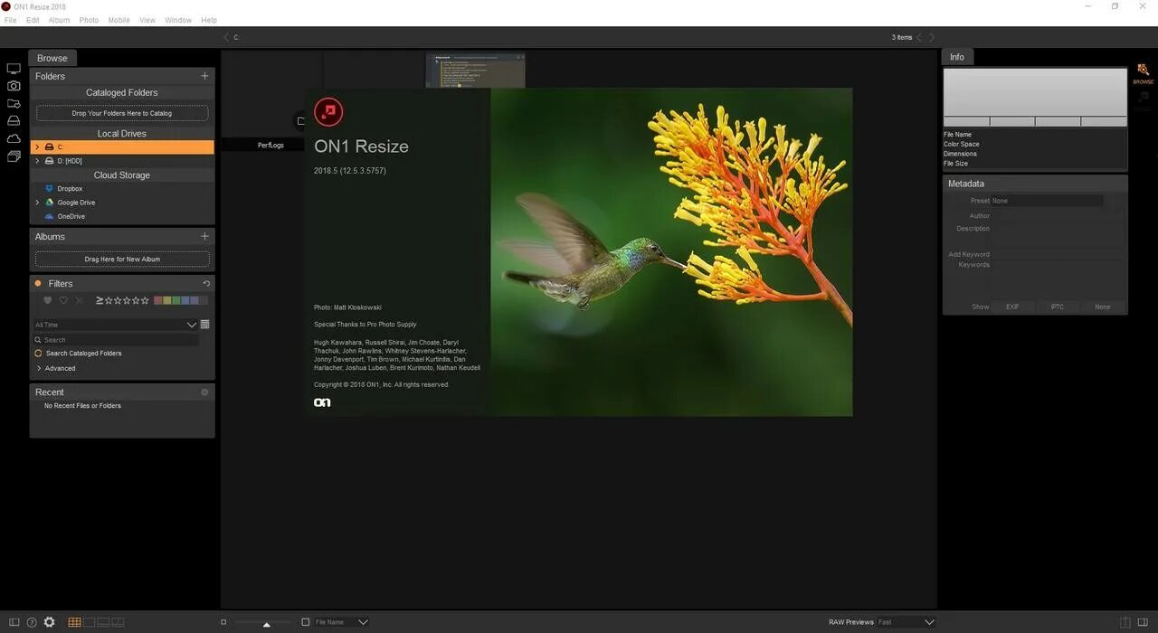Open the File Name sort dropdown
The height and width of the screenshot is (633, 1158).
point(341,622)
